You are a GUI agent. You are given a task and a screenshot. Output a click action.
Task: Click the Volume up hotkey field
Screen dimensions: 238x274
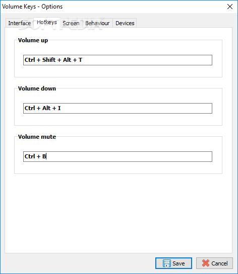[117, 60]
